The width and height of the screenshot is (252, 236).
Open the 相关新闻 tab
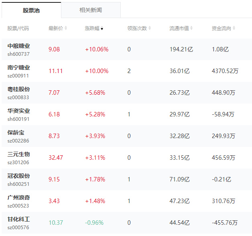pyautogui.click(x=90, y=10)
